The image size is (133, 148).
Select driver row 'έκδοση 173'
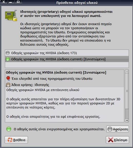click(67, 53)
